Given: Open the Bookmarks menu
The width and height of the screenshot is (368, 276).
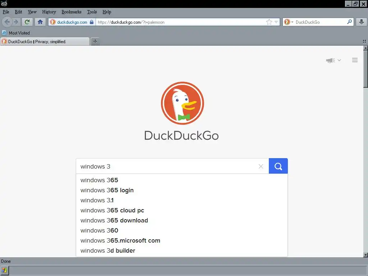Looking at the screenshot, I should coord(72,12).
